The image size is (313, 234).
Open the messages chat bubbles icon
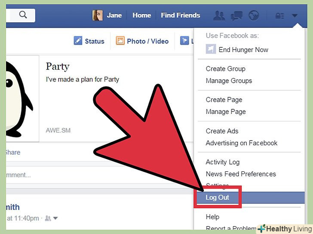click(236, 16)
